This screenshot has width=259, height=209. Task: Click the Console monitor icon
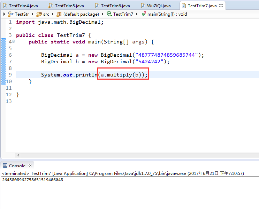pyautogui.click(x=5, y=166)
